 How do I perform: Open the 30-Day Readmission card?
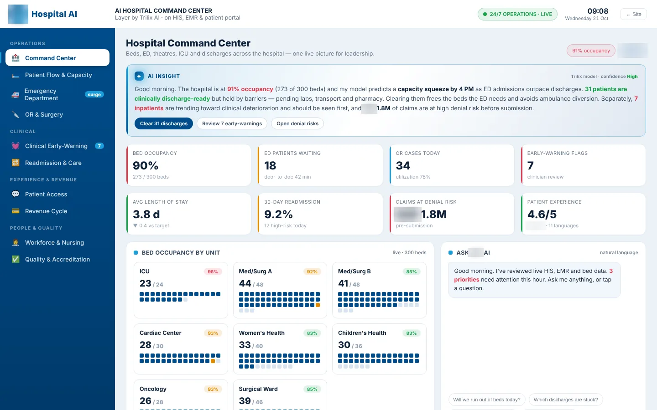pos(320,214)
